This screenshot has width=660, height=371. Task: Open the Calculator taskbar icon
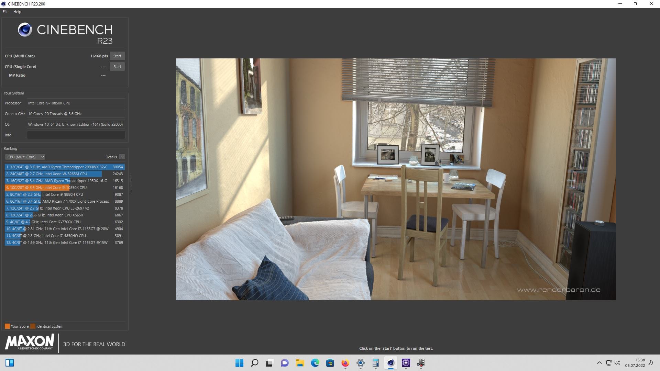pos(375,363)
